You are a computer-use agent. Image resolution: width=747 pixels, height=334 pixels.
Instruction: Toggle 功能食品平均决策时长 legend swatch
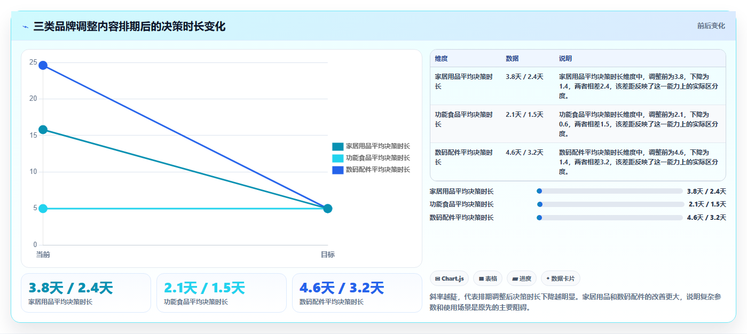[x=338, y=158]
